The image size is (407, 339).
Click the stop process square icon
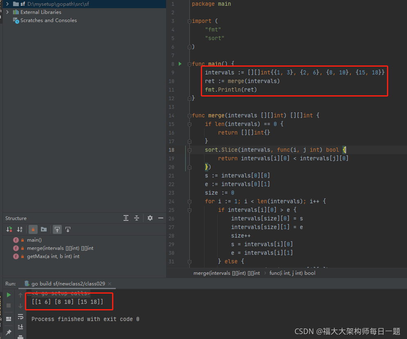9,305
